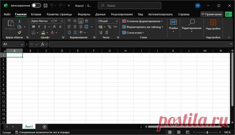This screenshot has width=235, height=135.
Task: Click the Decrease Indent icon
Action: click(x=69, y=32)
